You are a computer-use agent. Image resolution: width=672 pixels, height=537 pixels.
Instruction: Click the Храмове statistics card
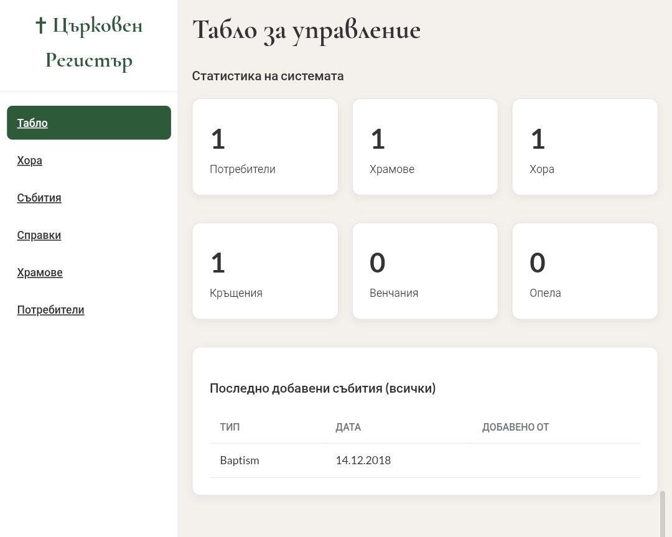click(x=425, y=146)
